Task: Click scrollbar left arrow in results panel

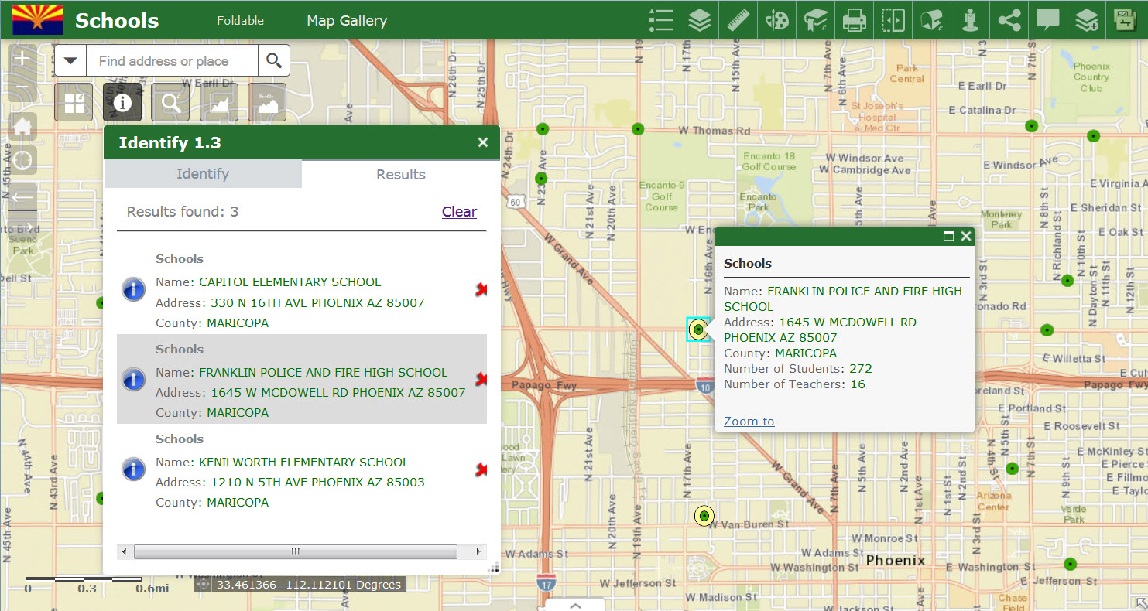Action: coord(125,551)
